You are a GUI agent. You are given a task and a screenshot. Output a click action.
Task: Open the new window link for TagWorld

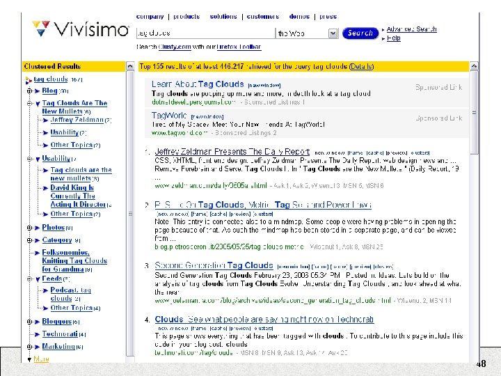[x=207, y=117]
